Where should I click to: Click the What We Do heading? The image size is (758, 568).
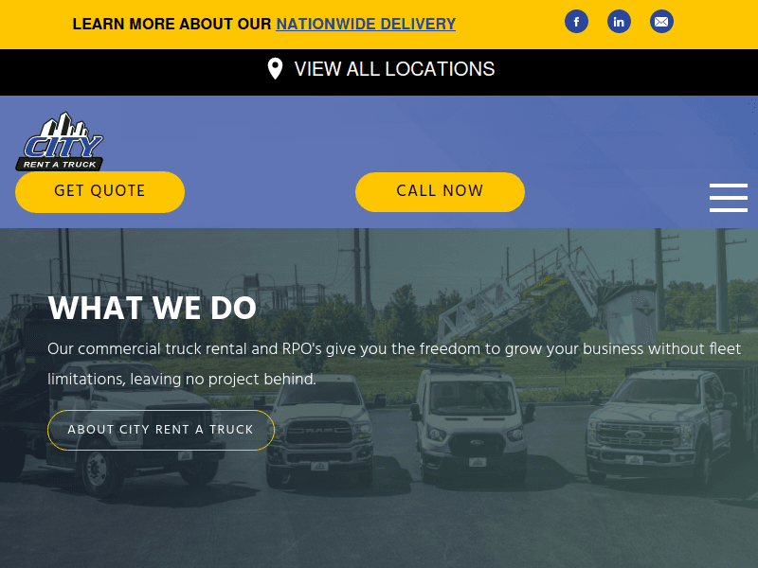coord(153,308)
